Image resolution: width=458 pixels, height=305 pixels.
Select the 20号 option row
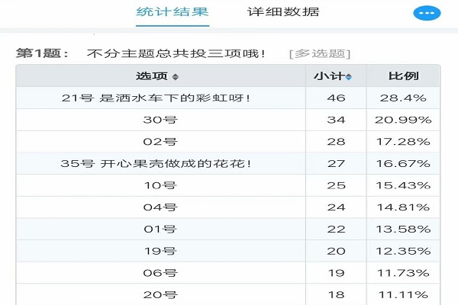pyautogui.click(x=227, y=294)
